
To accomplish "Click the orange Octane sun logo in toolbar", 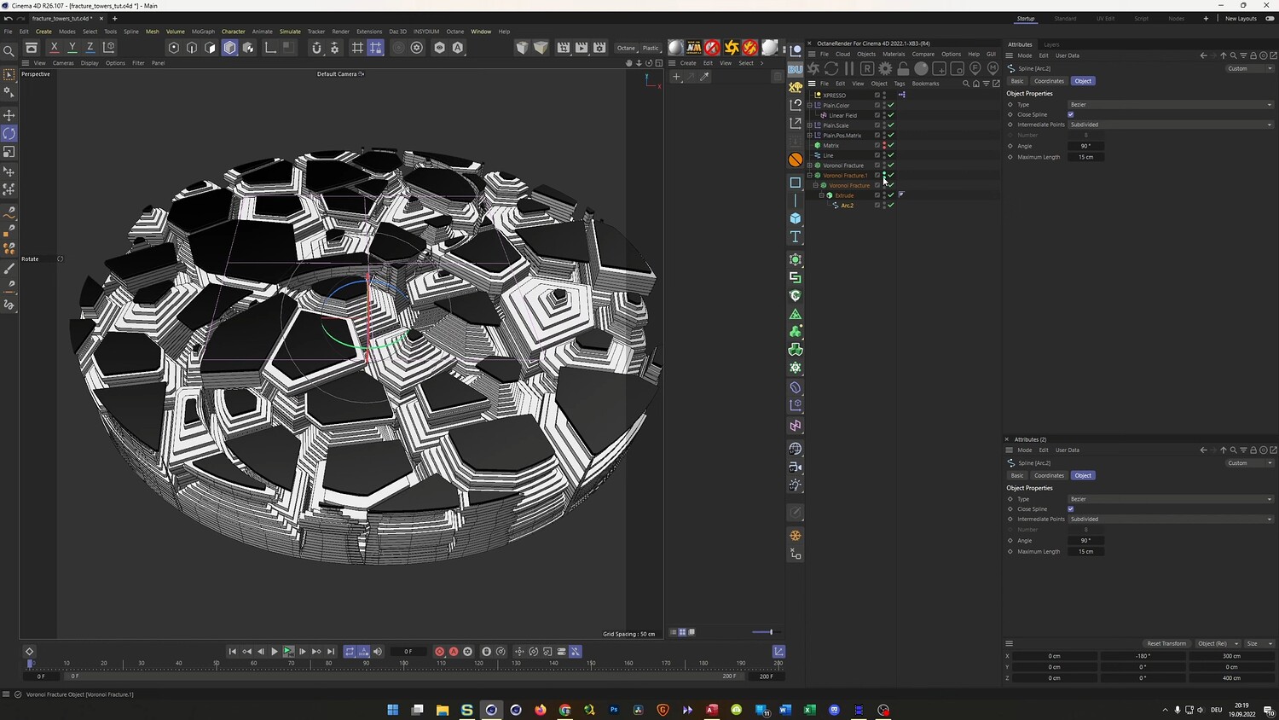I will 731,48.
